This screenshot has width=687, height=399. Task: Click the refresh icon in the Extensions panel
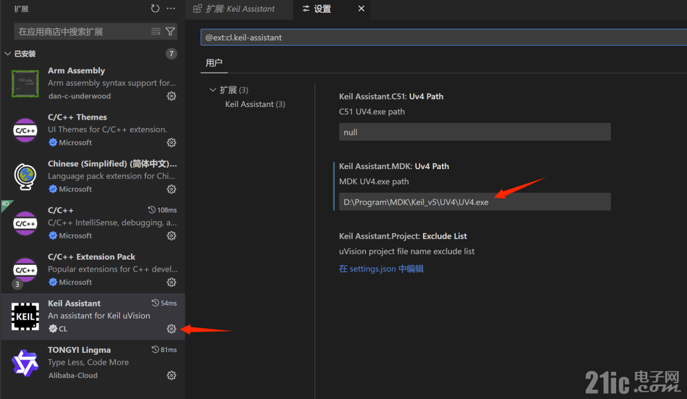[x=155, y=9]
